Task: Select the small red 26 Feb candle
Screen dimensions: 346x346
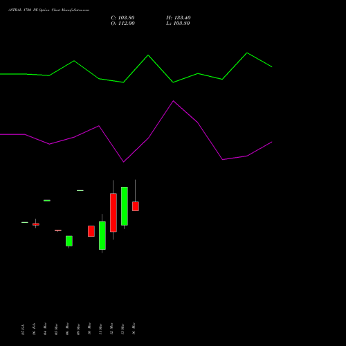Action: pyautogui.click(x=36, y=224)
